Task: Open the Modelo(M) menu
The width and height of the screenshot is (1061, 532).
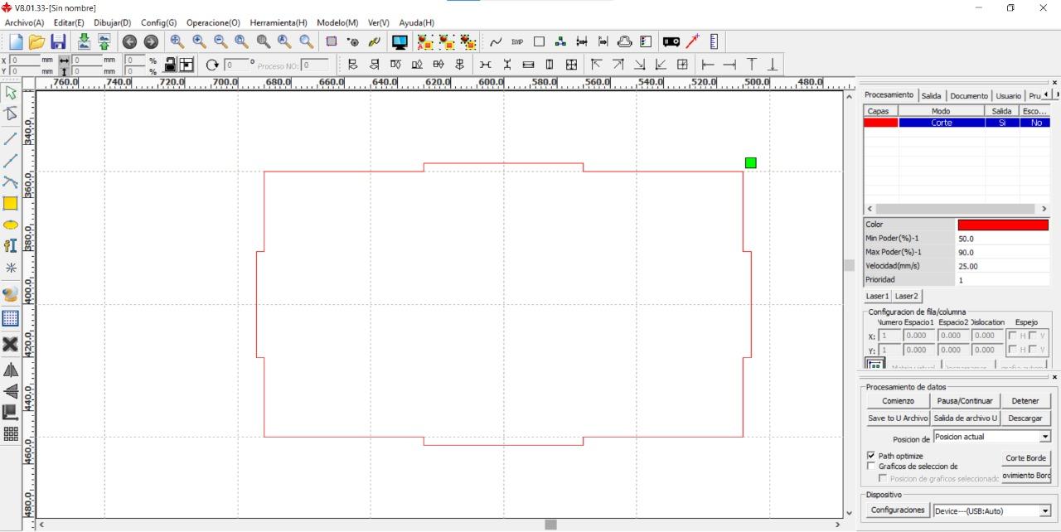Action: (x=337, y=22)
